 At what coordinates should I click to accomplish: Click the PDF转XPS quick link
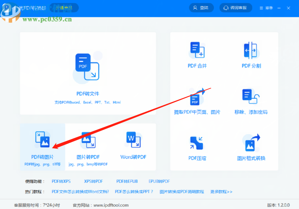pos(61,181)
